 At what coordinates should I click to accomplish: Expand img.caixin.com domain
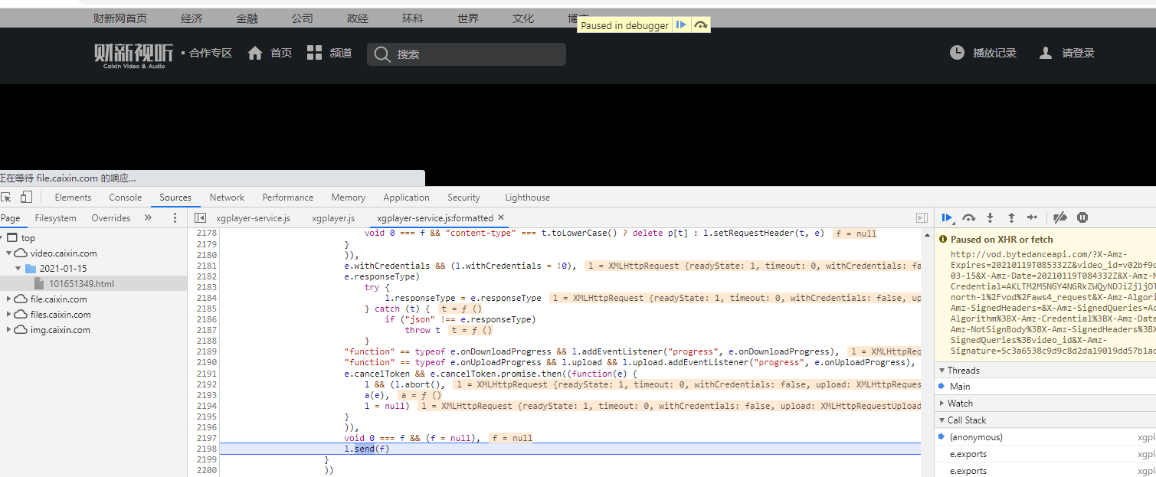[x=10, y=330]
